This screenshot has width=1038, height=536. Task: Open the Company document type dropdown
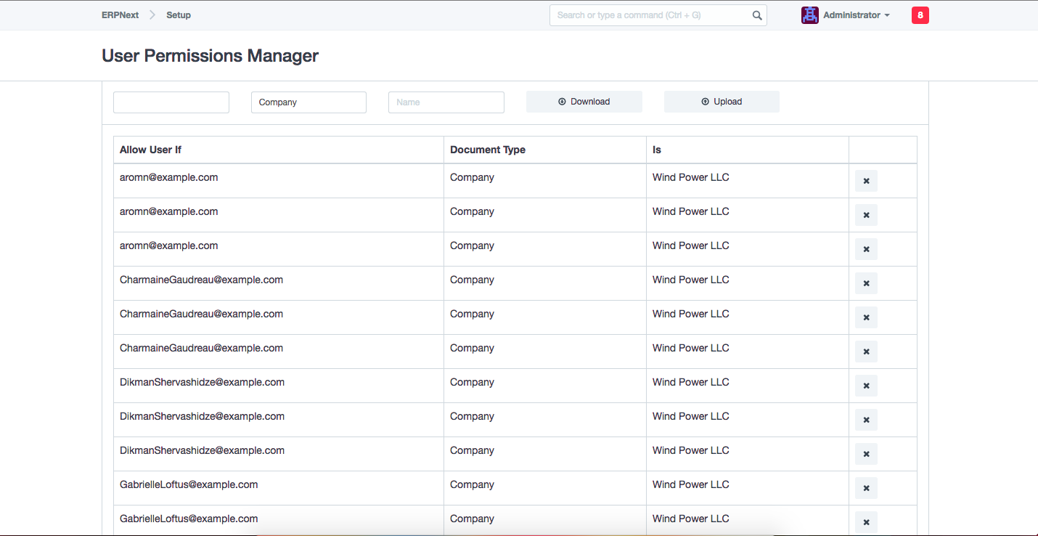click(308, 102)
